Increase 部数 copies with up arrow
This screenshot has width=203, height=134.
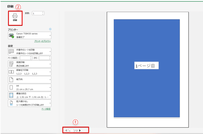click(43, 12)
